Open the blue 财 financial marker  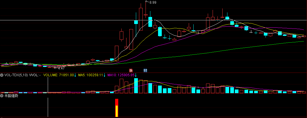click(145, 71)
